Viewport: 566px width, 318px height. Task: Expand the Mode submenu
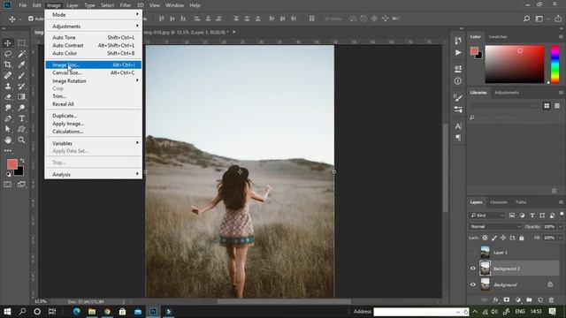coord(94,15)
